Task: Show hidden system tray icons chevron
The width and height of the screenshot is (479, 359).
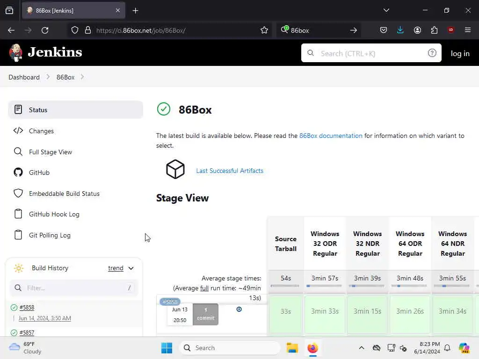Action: [x=362, y=348]
